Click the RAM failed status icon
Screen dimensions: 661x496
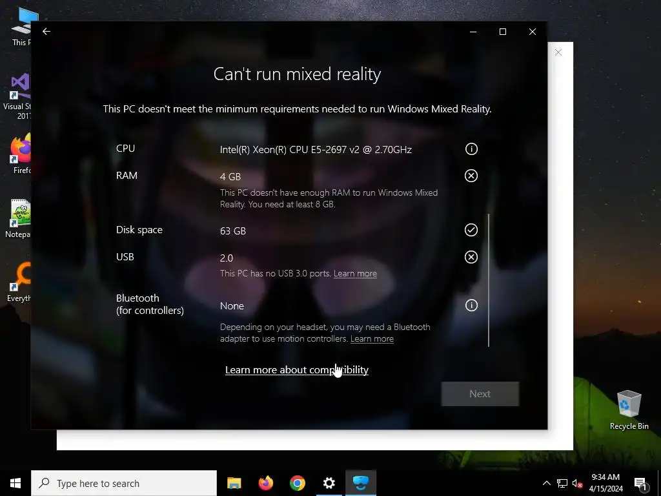click(x=471, y=176)
